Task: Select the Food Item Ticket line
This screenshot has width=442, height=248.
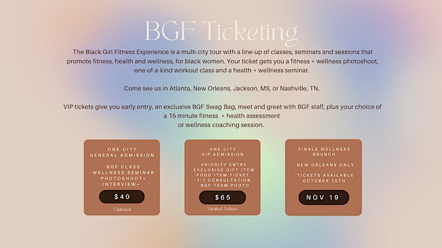Action: 222,175
